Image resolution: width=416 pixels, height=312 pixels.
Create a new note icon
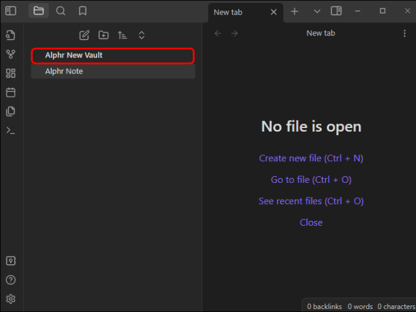(84, 35)
